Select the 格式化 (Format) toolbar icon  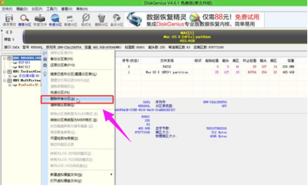coord(86,19)
